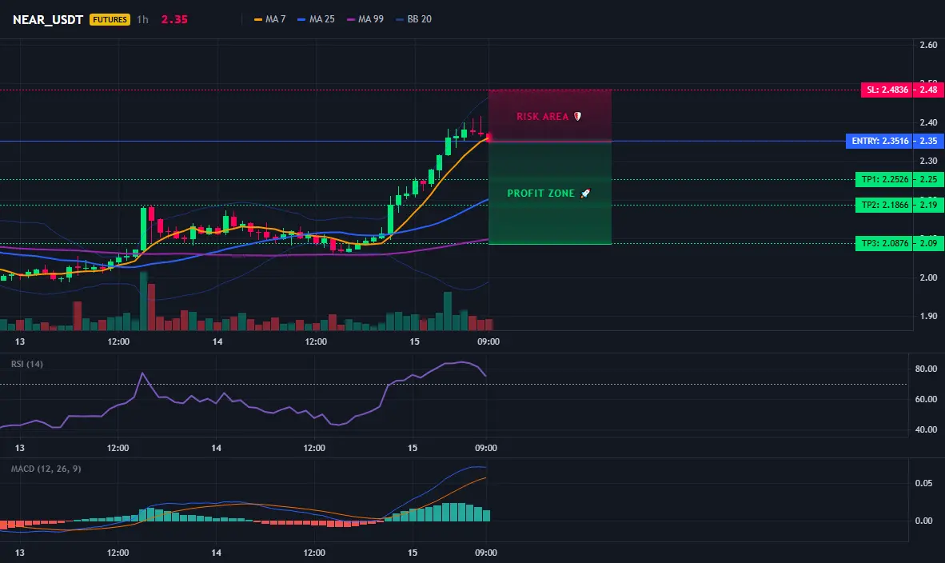Image resolution: width=945 pixels, height=563 pixels.
Task: Toggle the MA 99 legend item
Action: [365, 19]
